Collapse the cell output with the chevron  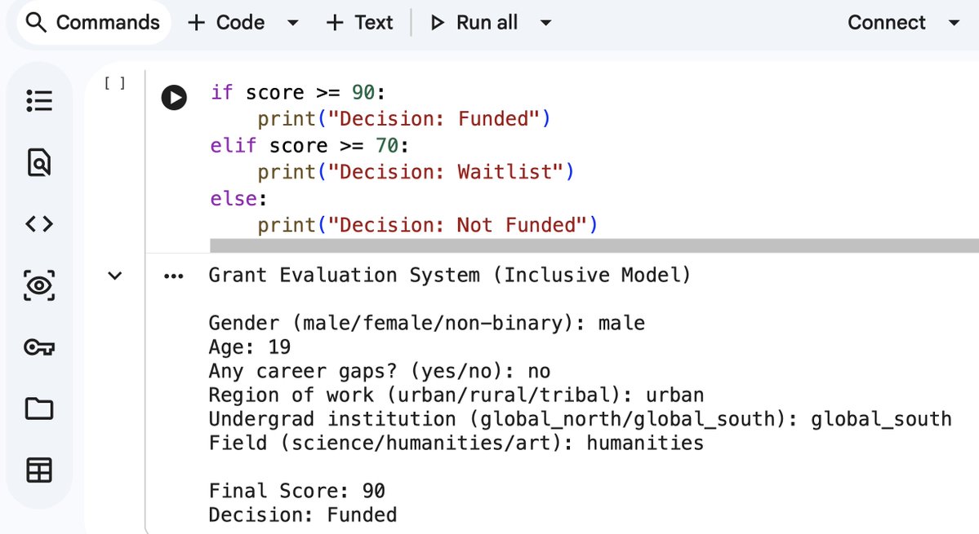click(x=115, y=276)
